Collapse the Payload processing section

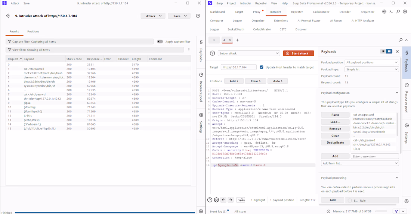pos(397,178)
